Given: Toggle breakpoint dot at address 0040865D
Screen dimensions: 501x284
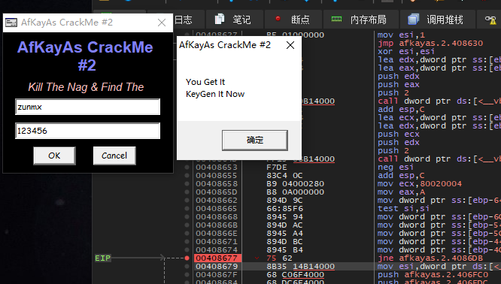Looking at the screenshot, I should click(x=187, y=192).
